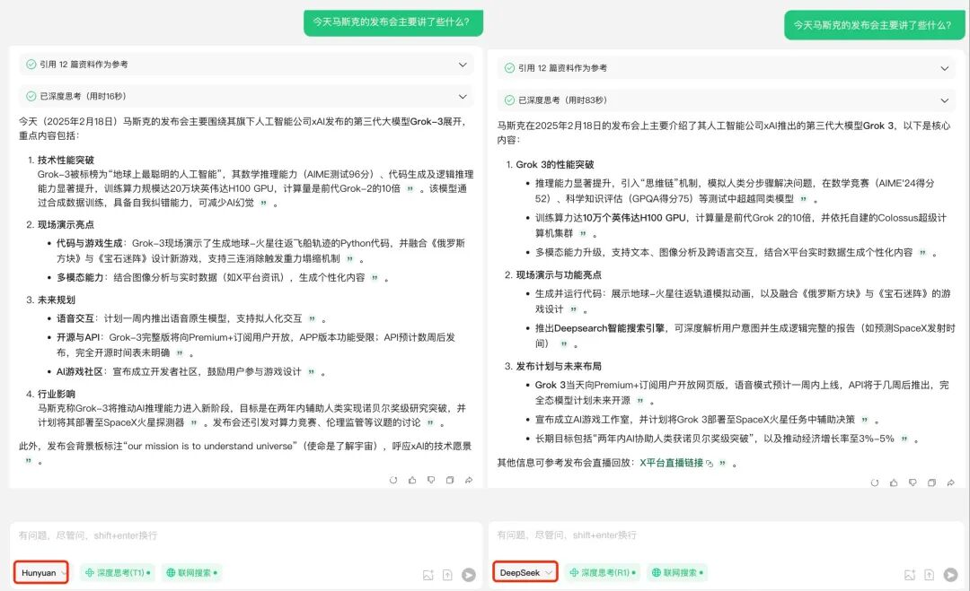This screenshot has width=970, height=591.
Task: Click file upload icon in DeepSeek input box
Action: [929, 575]
